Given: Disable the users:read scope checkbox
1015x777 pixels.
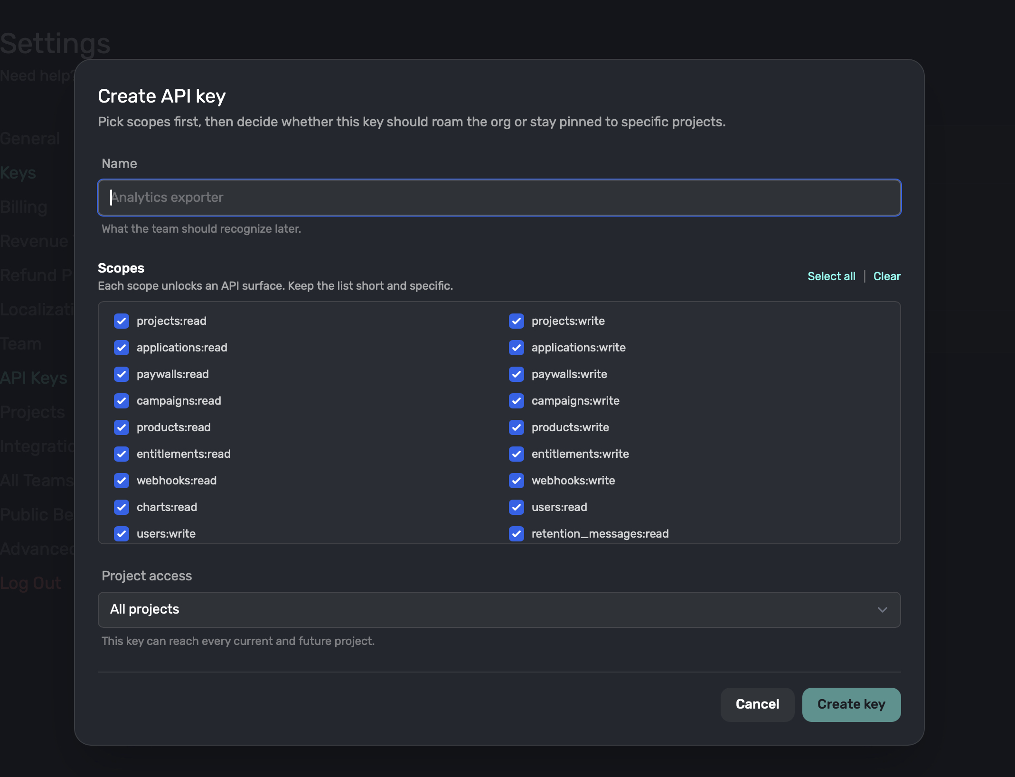Looking at the screenshot, I should 517,507.
